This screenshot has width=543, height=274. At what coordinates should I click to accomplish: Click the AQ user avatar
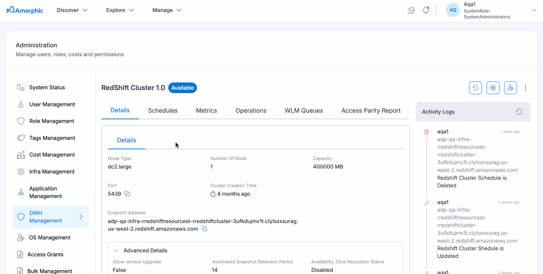[453, 10]
